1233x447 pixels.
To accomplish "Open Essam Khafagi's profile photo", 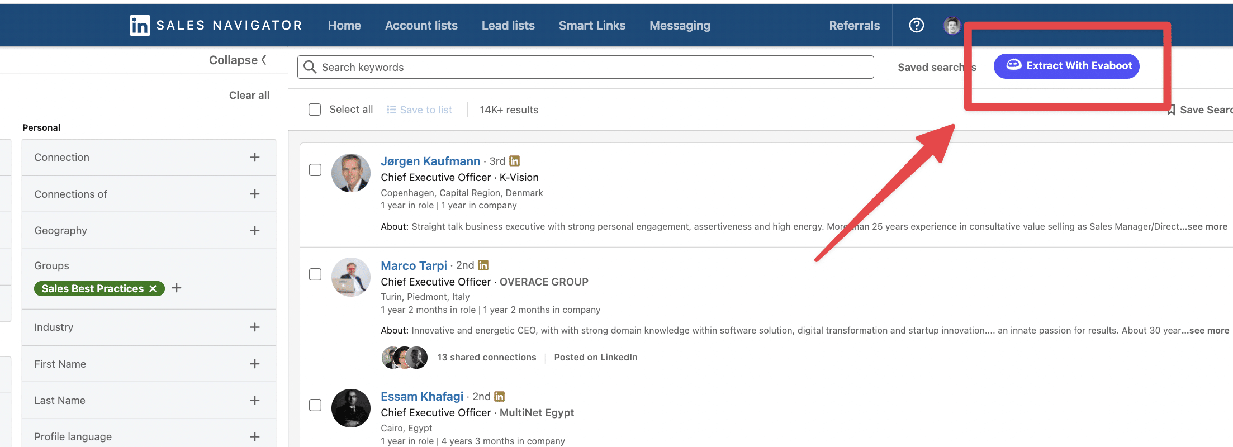I will [351, 408].
